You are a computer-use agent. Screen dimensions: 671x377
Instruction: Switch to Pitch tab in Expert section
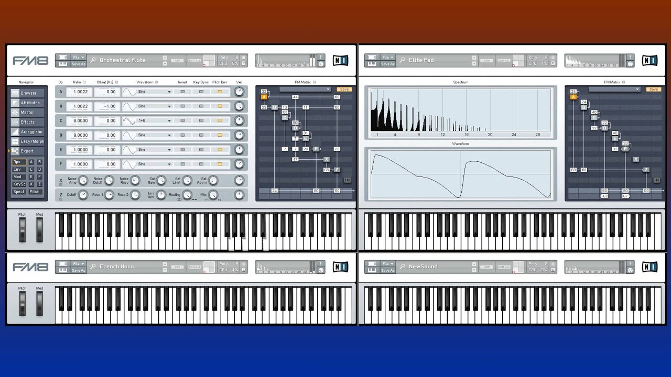(35, 192)
